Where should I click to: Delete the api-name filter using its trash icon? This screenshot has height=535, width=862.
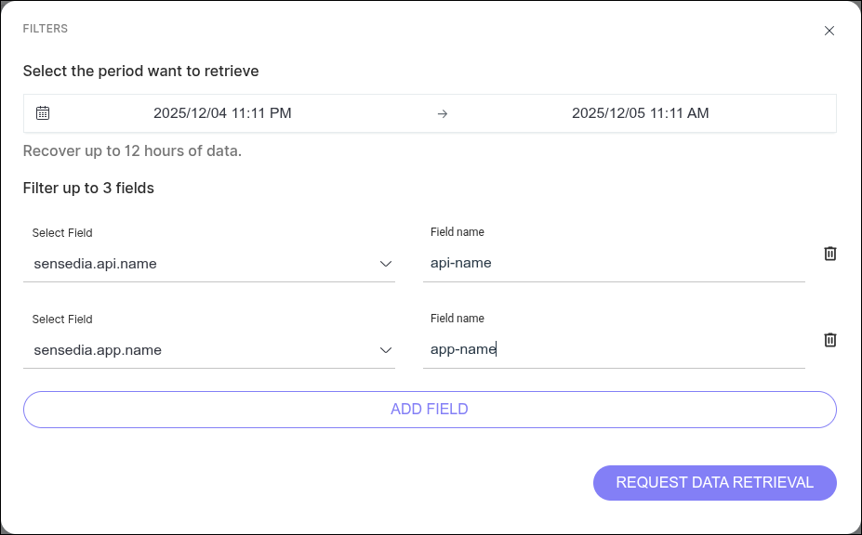(x=829, y=254)
